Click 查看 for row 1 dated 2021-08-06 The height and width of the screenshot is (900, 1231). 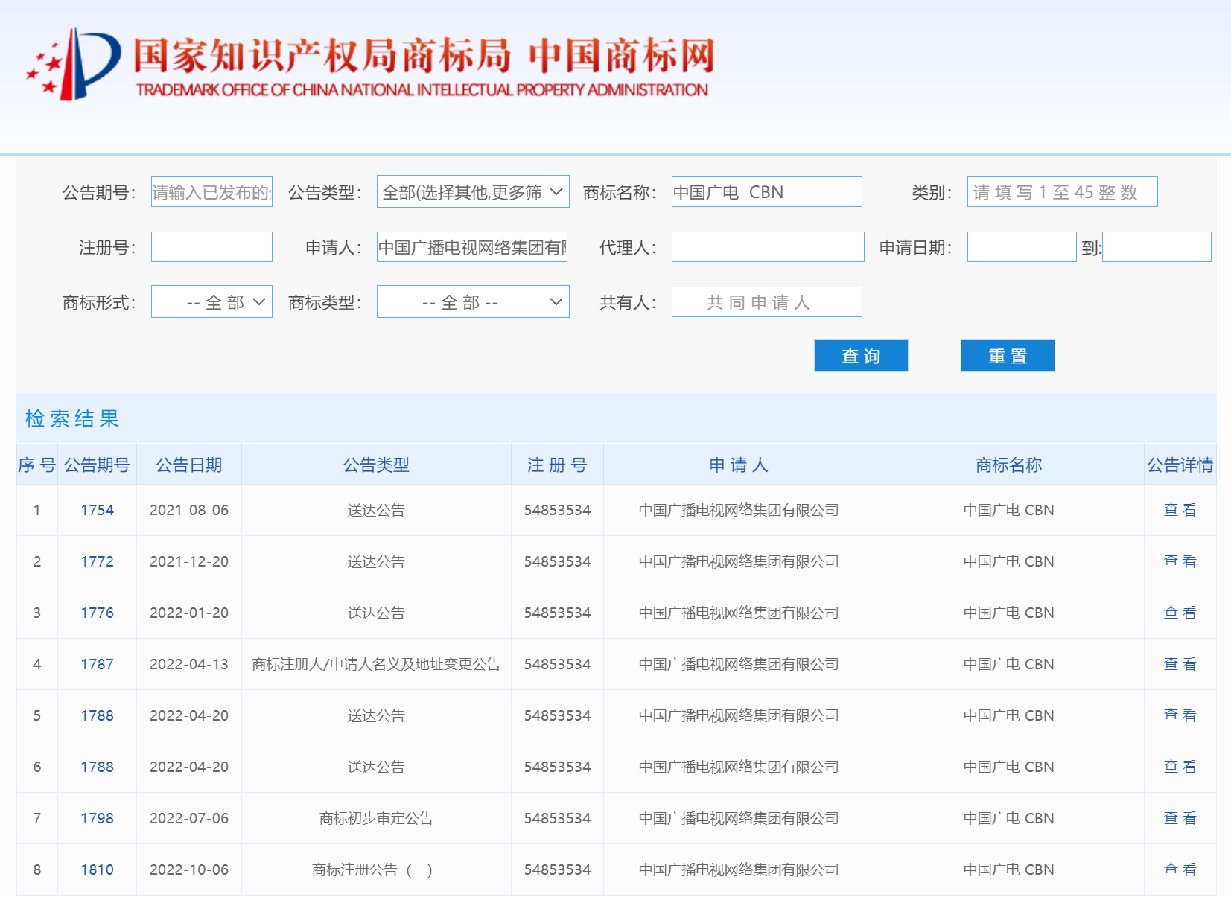click(1180, 510)
